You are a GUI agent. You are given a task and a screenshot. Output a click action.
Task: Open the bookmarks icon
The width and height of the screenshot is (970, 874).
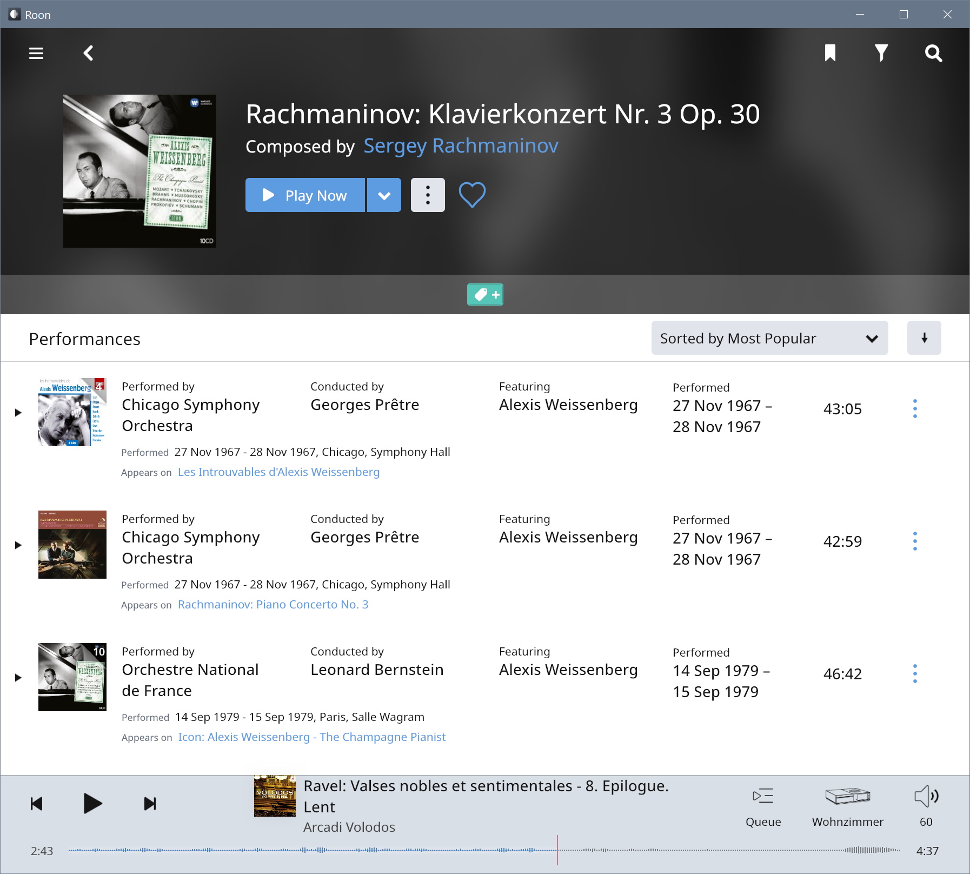(830, 53)
